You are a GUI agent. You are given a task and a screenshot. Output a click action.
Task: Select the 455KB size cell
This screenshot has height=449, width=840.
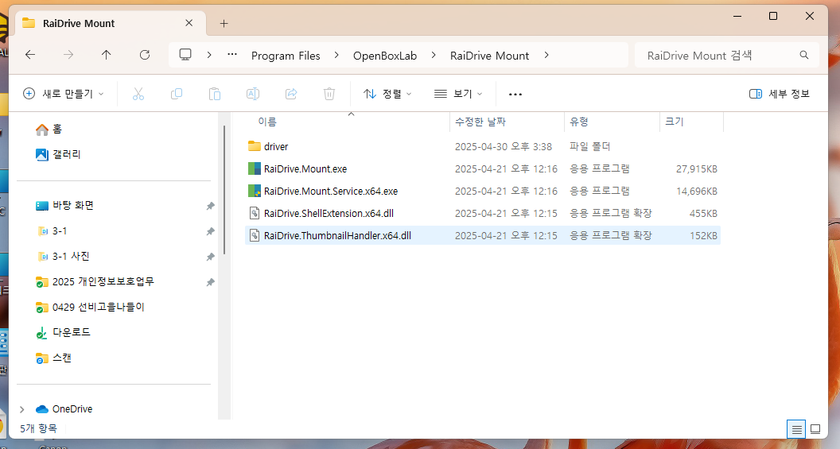(703, 214)
